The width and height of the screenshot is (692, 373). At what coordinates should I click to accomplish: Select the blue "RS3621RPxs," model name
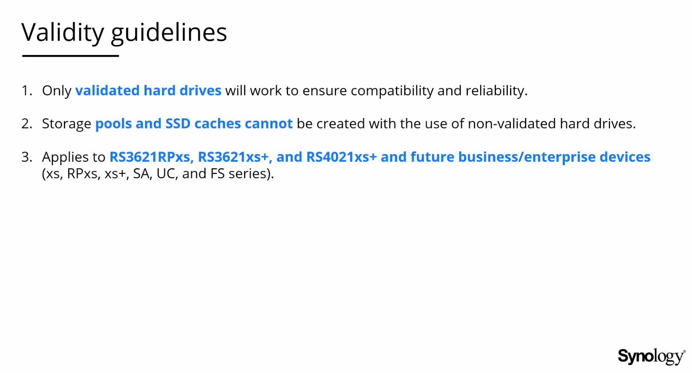point(152,157)
